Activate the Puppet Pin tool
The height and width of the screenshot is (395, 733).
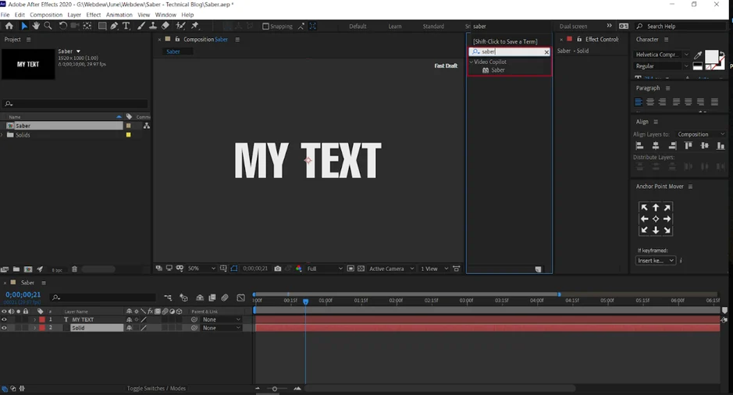(x=194, y=26)
